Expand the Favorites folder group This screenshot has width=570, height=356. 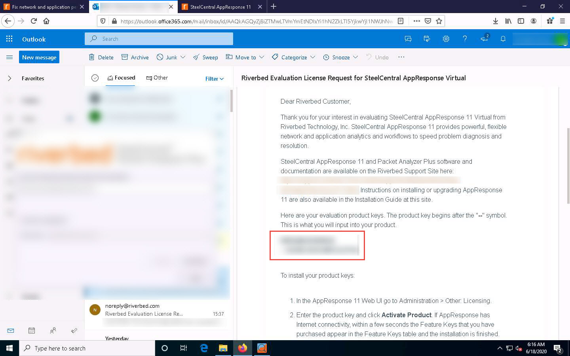9,78
